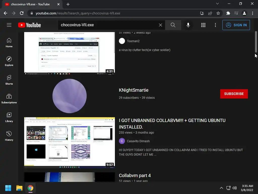
Task: Open the 4:31 video thumbnail
Action: [70, 53]
